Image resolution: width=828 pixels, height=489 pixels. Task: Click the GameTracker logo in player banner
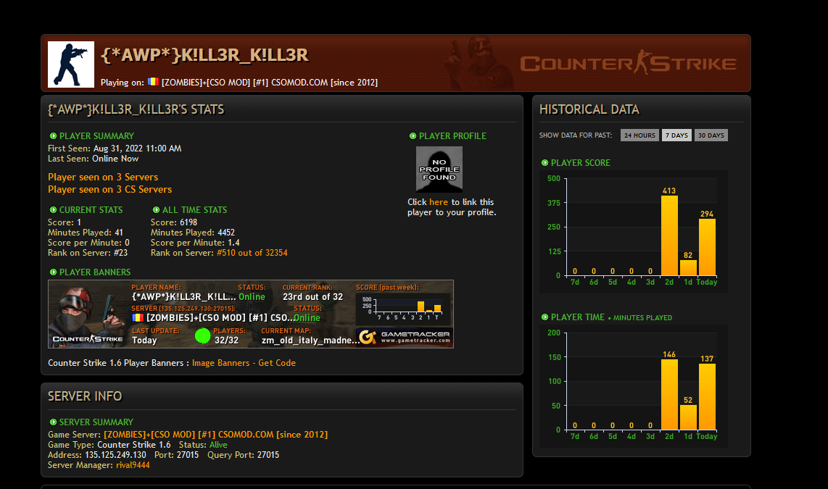404,337
